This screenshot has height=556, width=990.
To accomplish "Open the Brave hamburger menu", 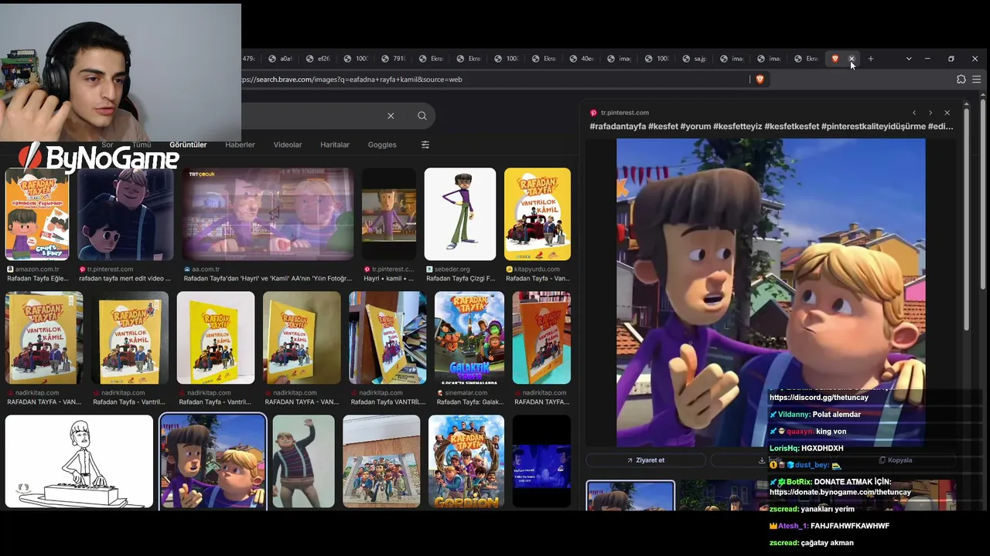I will pyautogui.click(x=977, y=79).
